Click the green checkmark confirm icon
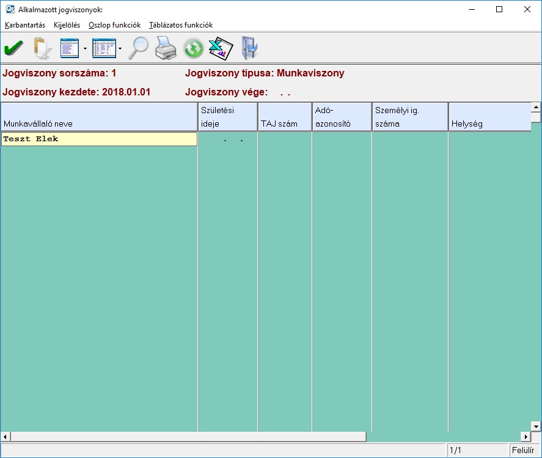Screen dimensions: 542x458 click(x=13, y=48)
